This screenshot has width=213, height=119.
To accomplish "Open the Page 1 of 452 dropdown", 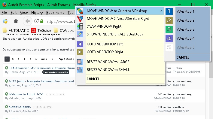I will tap(66, 59).
